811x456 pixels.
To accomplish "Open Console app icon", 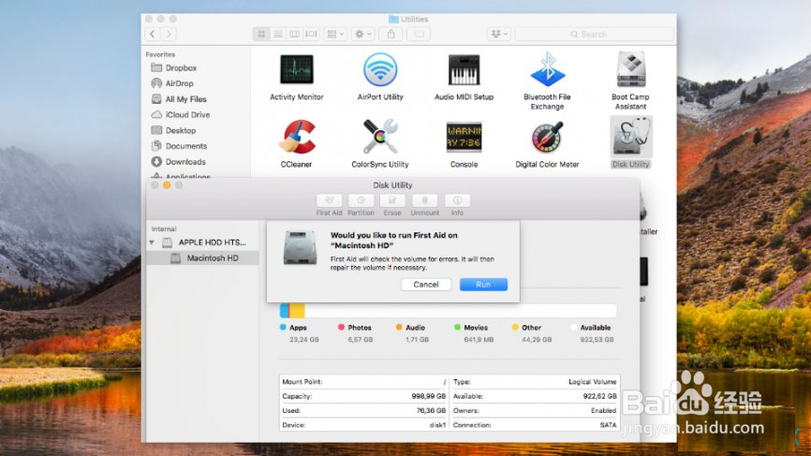I will [464, 137].
